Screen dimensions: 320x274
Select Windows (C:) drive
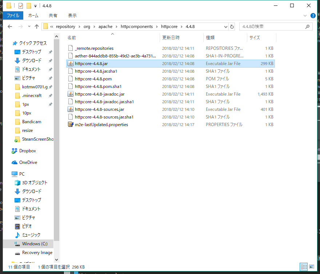tap(35, 244)
